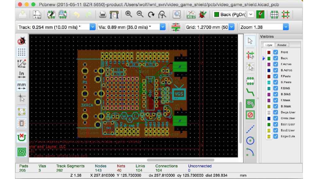
Task: Click the horizontal scrollbar under the canvas
Action: pos(180,160)
